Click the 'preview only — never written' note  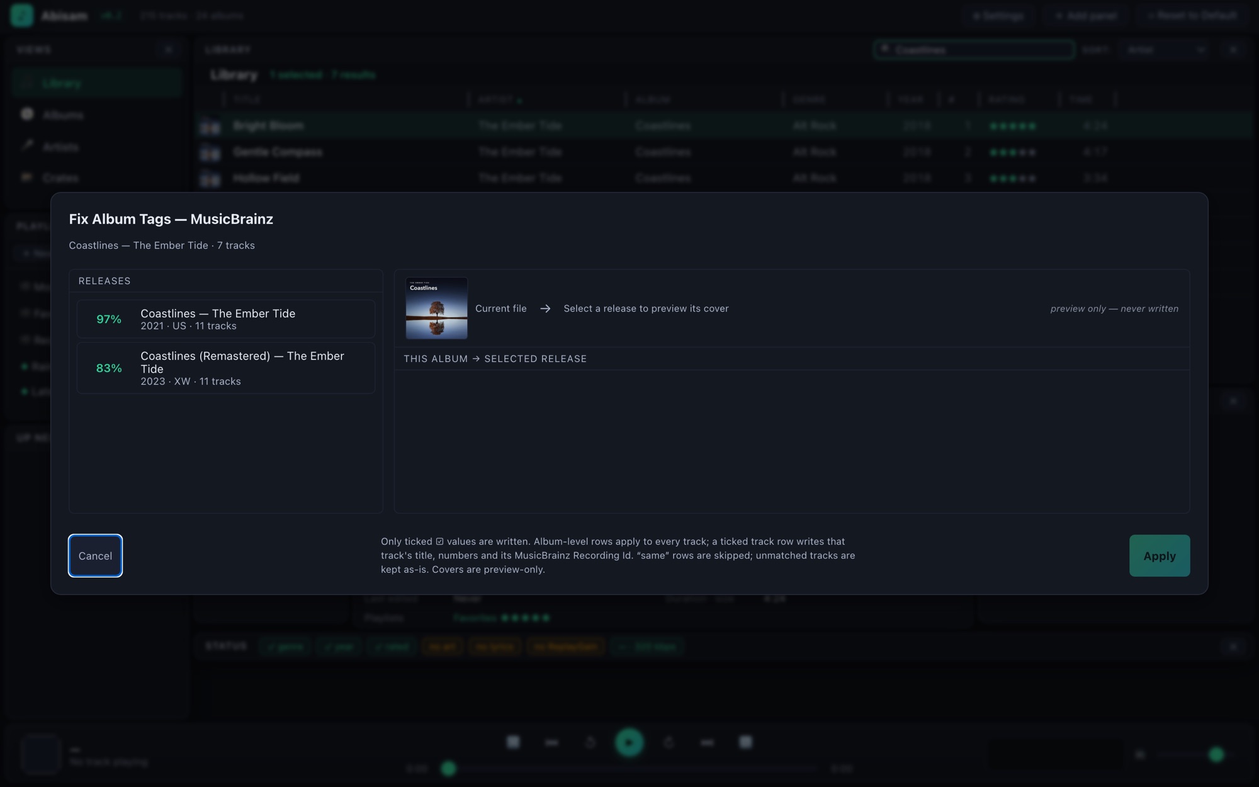(x=1114, y=309)
